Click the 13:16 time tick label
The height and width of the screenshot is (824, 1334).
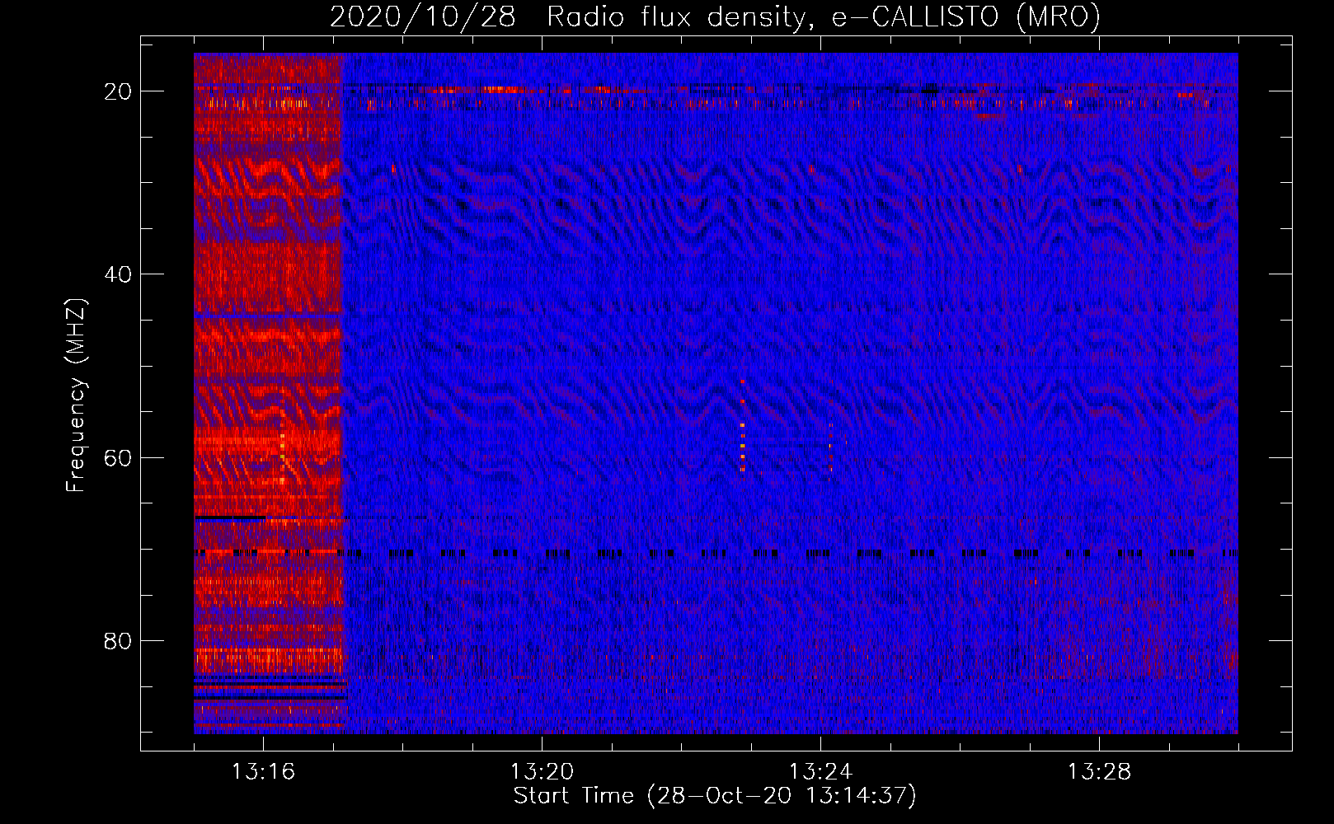coord(263,772)
